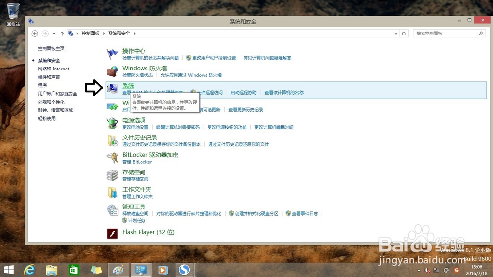493x277 pixels.
Task: Click 管理工作文件夹 link
Action: pos(138,196)
